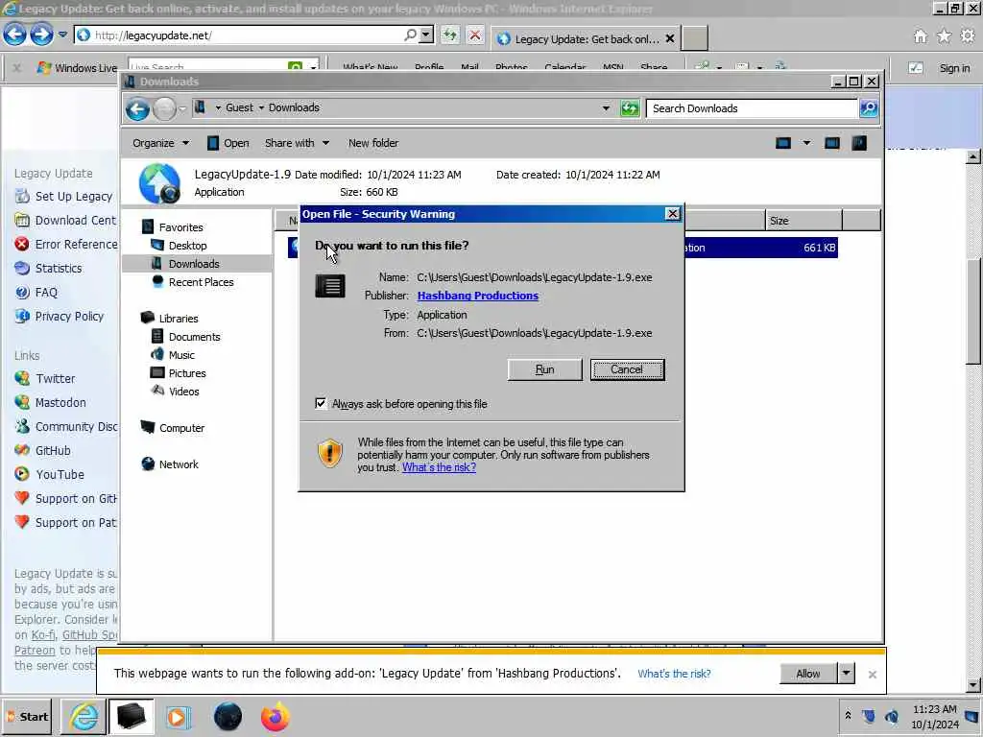The image size is (983, 737).
Task: Open Favorites star in Internet Explorer
Action: (x=944, y=36)
